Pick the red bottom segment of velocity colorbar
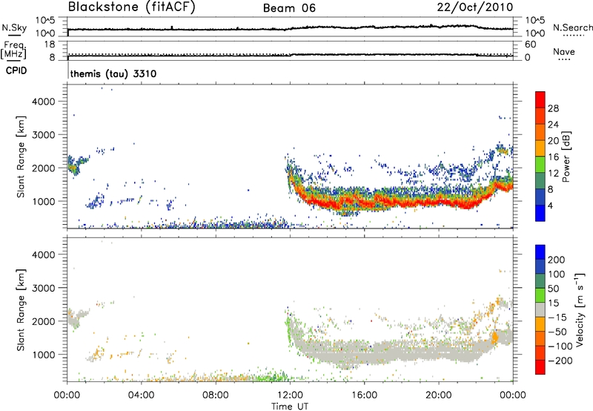The image size is (593, 411). [540, 367]
